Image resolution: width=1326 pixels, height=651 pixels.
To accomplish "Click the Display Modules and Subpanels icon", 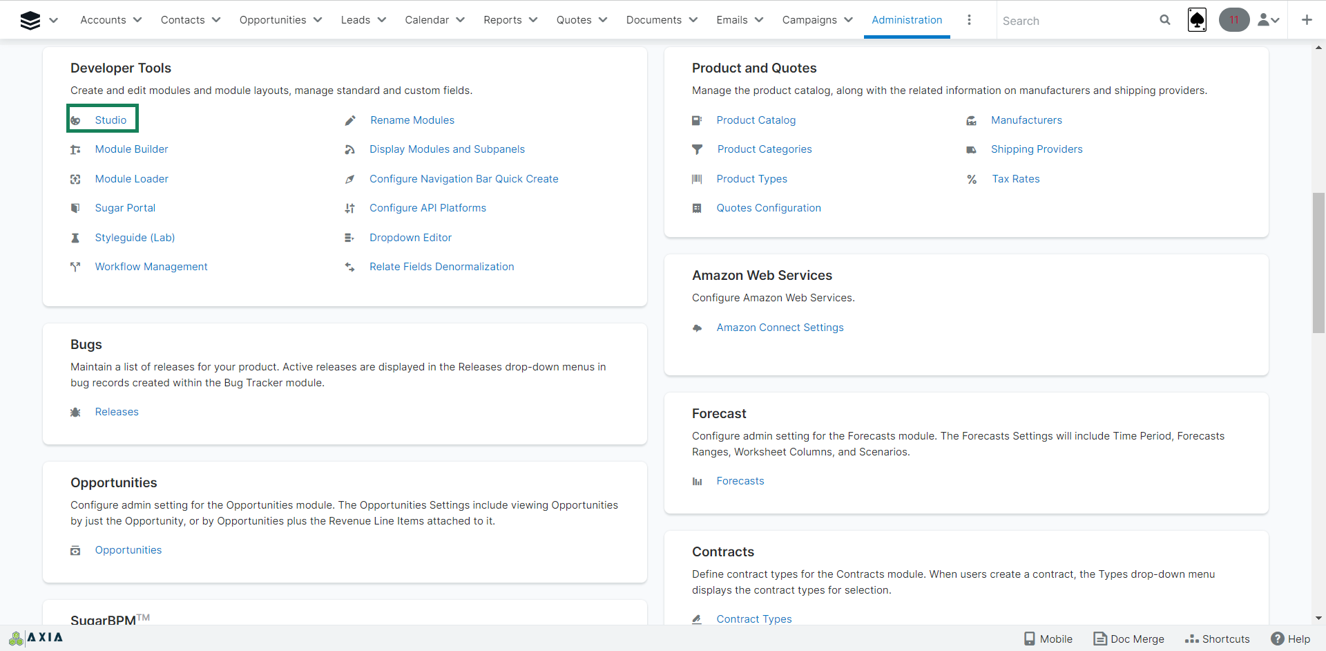I will tap(350, 149).
